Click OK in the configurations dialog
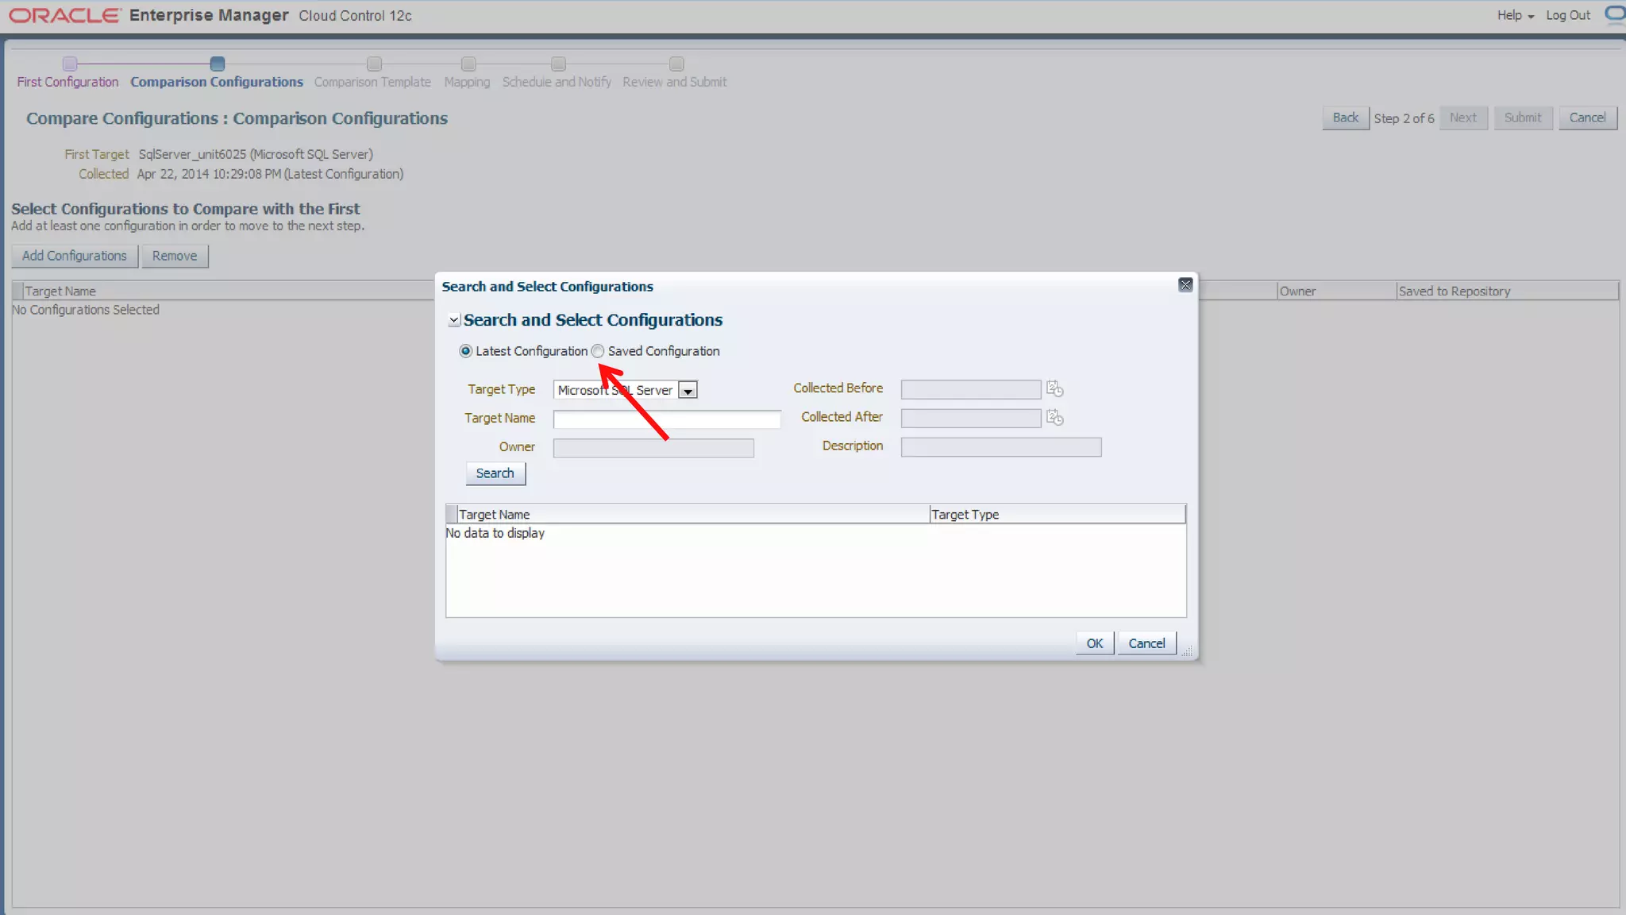 (x=1094, y=643)
